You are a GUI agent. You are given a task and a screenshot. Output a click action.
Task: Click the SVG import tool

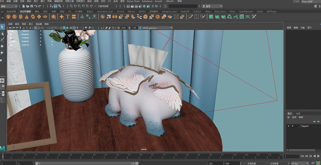74,17
